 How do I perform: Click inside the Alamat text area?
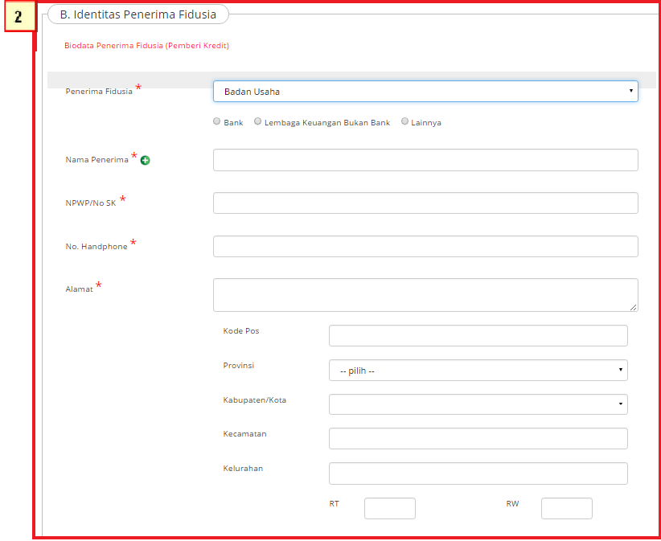[x=425, y=295]
